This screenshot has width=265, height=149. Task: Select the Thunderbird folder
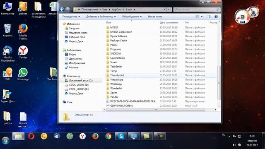click(117, 75)
